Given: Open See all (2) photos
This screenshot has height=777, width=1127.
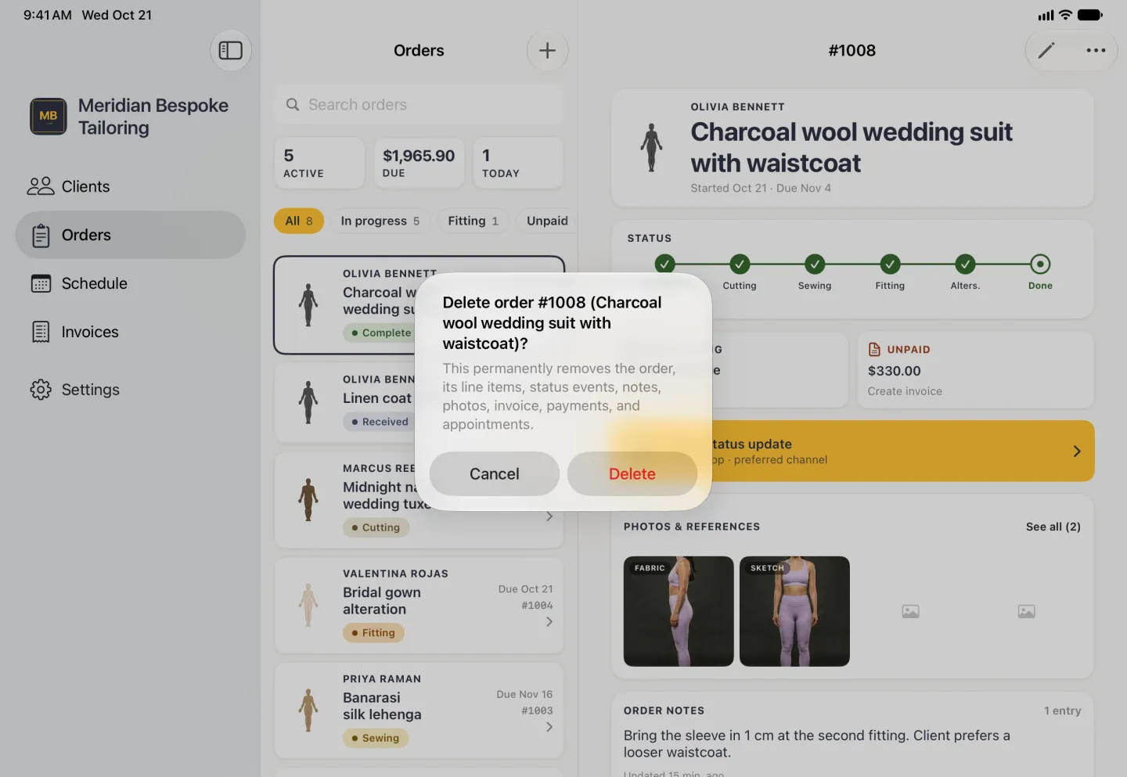Looking at the screenshot, I should [x=1053, y=527].
